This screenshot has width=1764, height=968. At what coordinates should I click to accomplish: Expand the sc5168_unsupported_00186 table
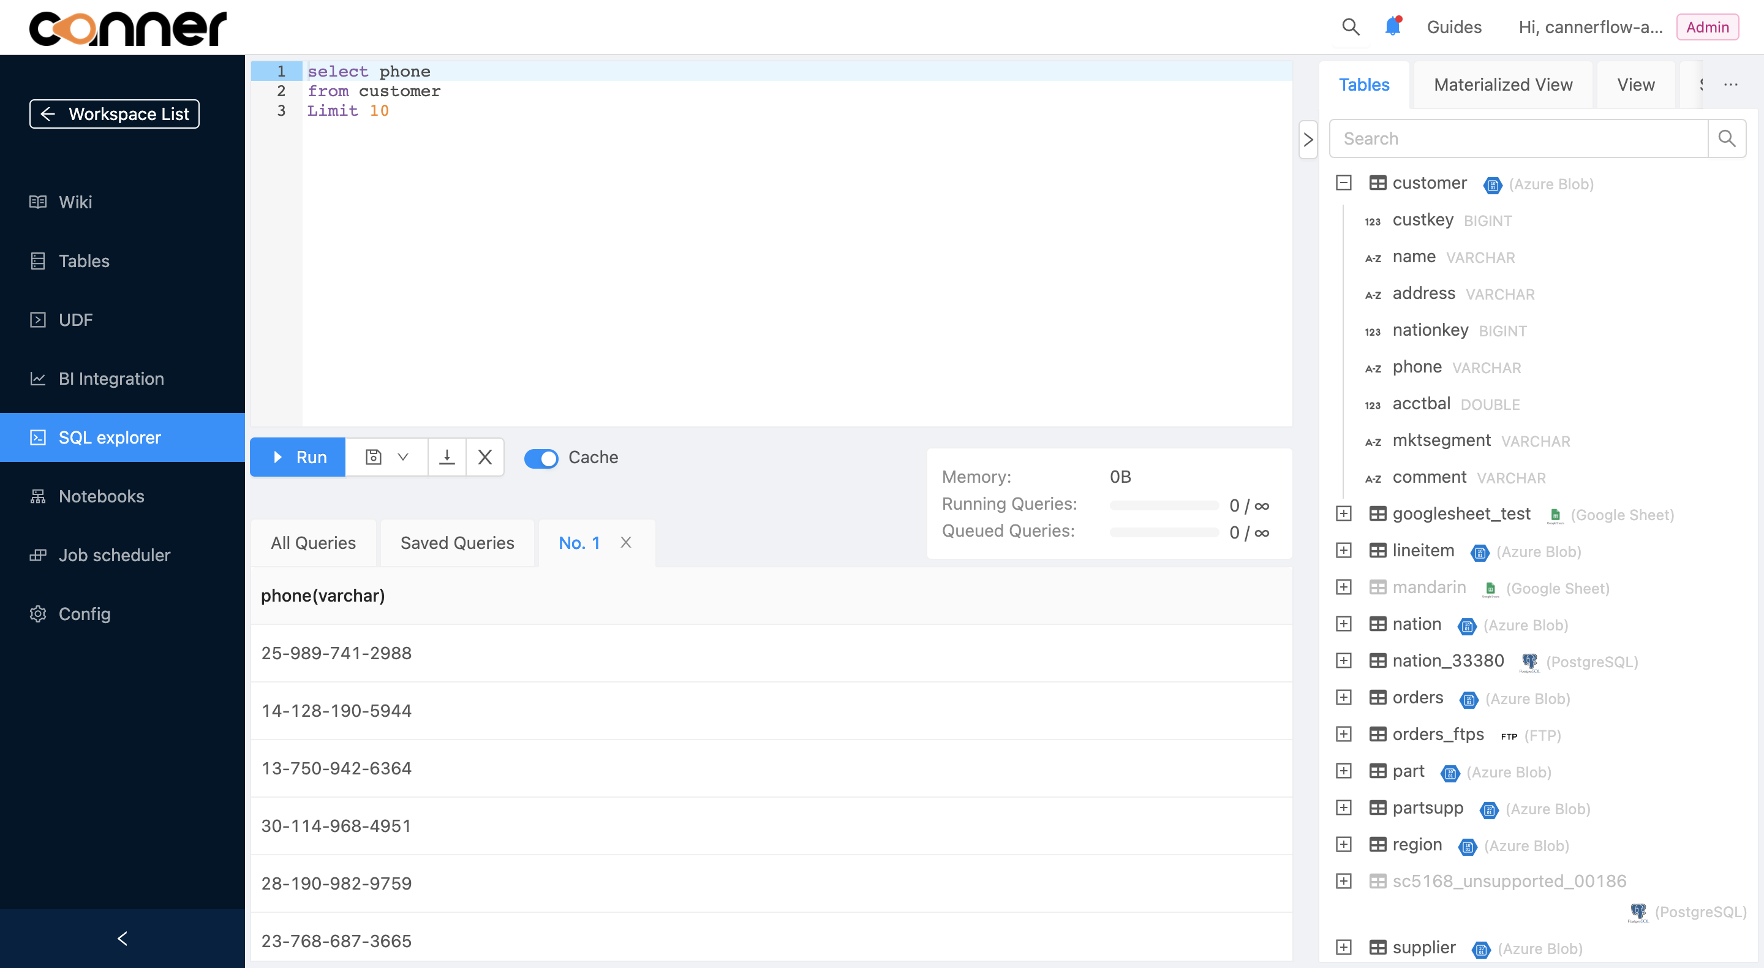tap(1344, 882)
